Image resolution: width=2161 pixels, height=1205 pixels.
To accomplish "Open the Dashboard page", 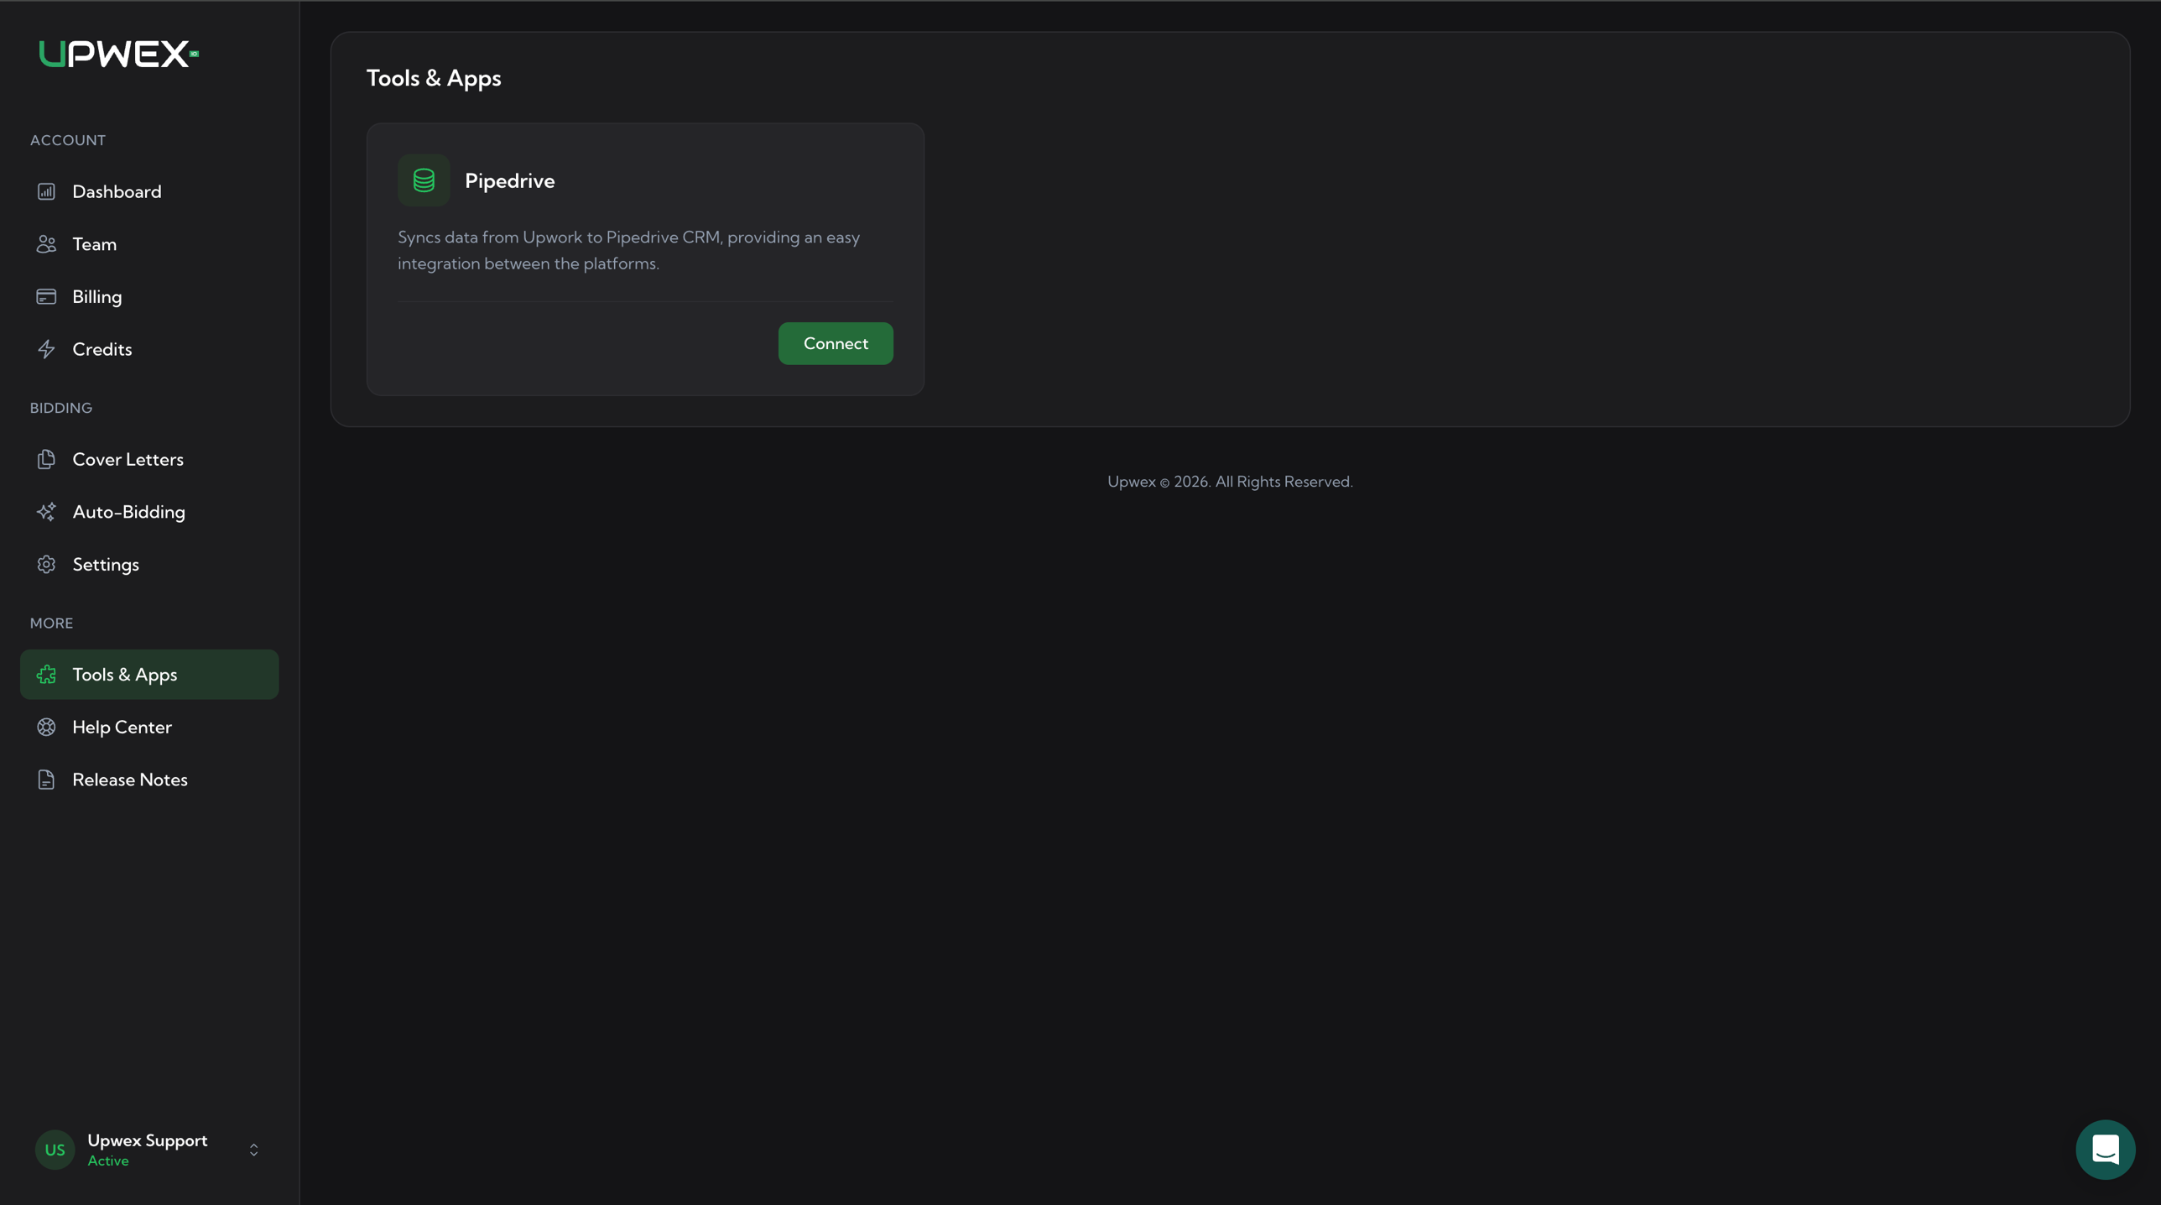I will [x=149, y=191].
